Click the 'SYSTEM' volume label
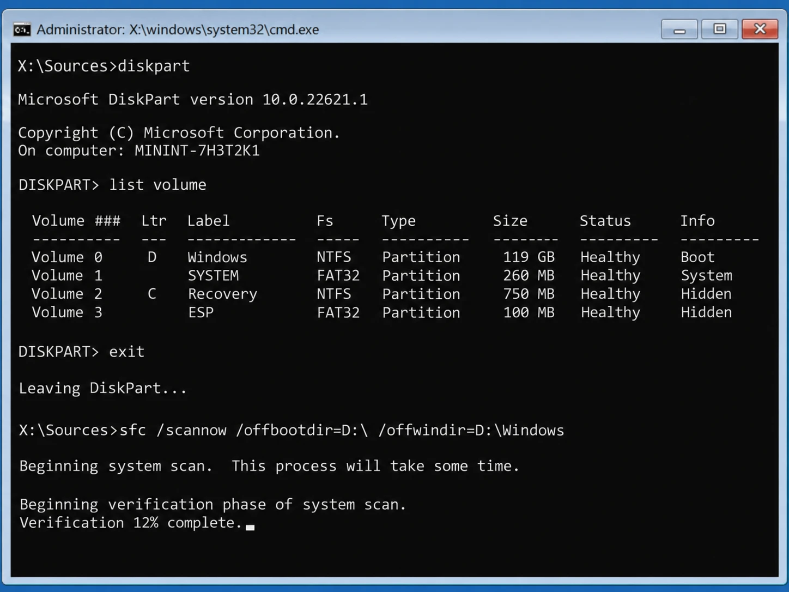This screenshot has width=789, height=592. [213, 275]
